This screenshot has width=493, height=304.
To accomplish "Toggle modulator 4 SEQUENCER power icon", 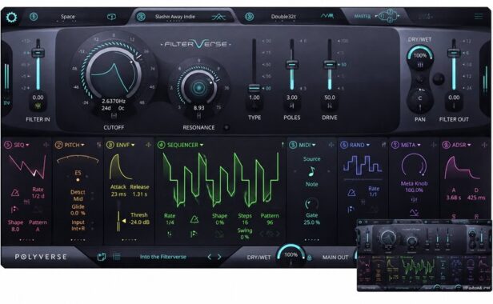I will point(161,145).
